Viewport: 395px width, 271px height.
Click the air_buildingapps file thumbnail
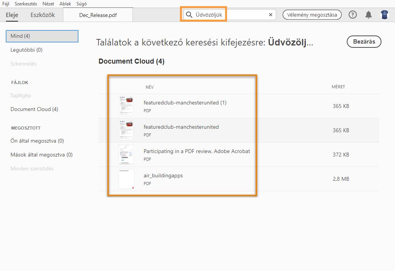tap(126, 179)
